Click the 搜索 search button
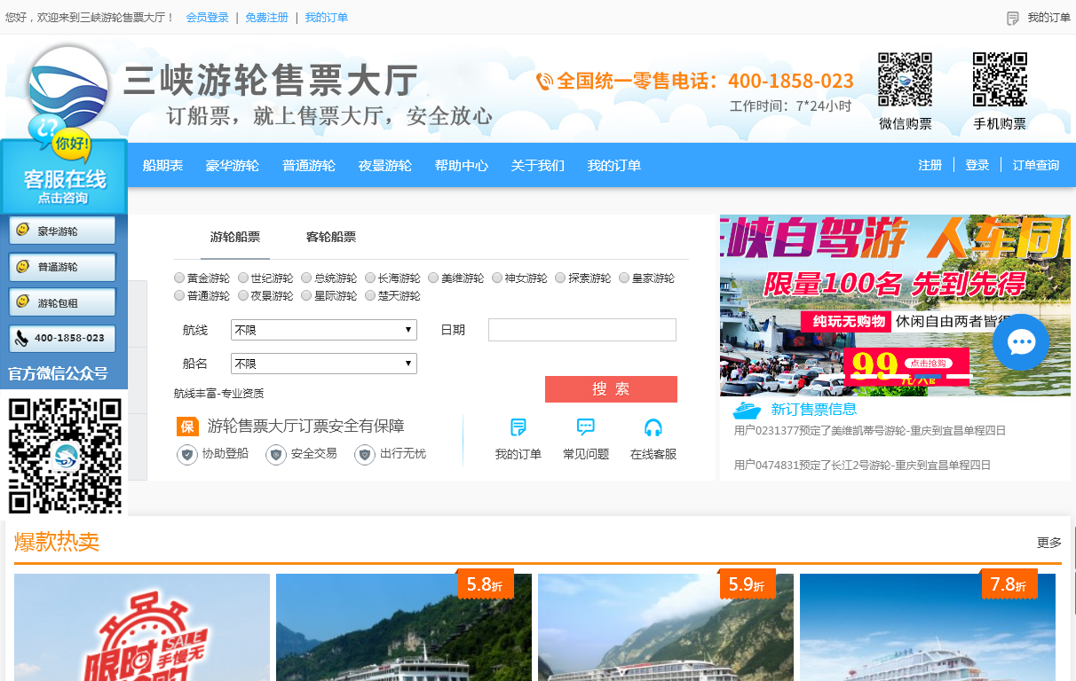Screen dimensions: 1076x681 610,388
